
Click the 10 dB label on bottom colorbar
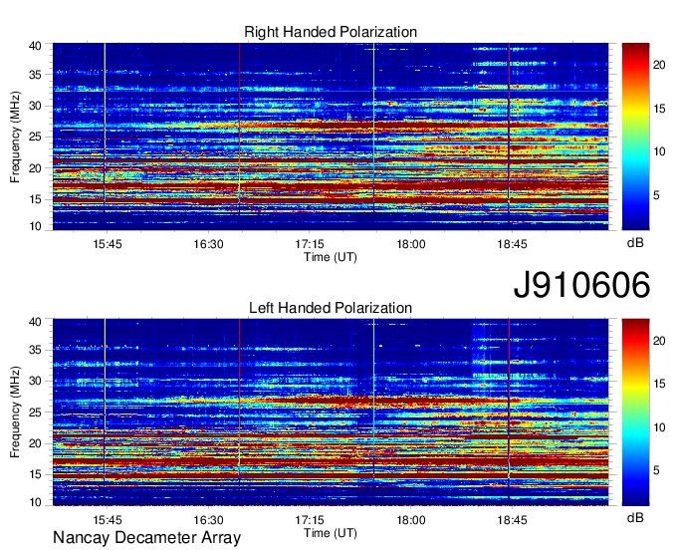pyautogui.click(x=659, y=427)
